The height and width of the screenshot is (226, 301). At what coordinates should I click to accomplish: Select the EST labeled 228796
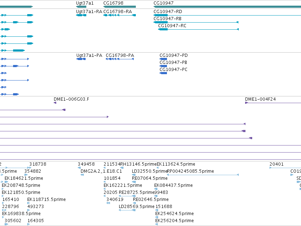(11, 207)
